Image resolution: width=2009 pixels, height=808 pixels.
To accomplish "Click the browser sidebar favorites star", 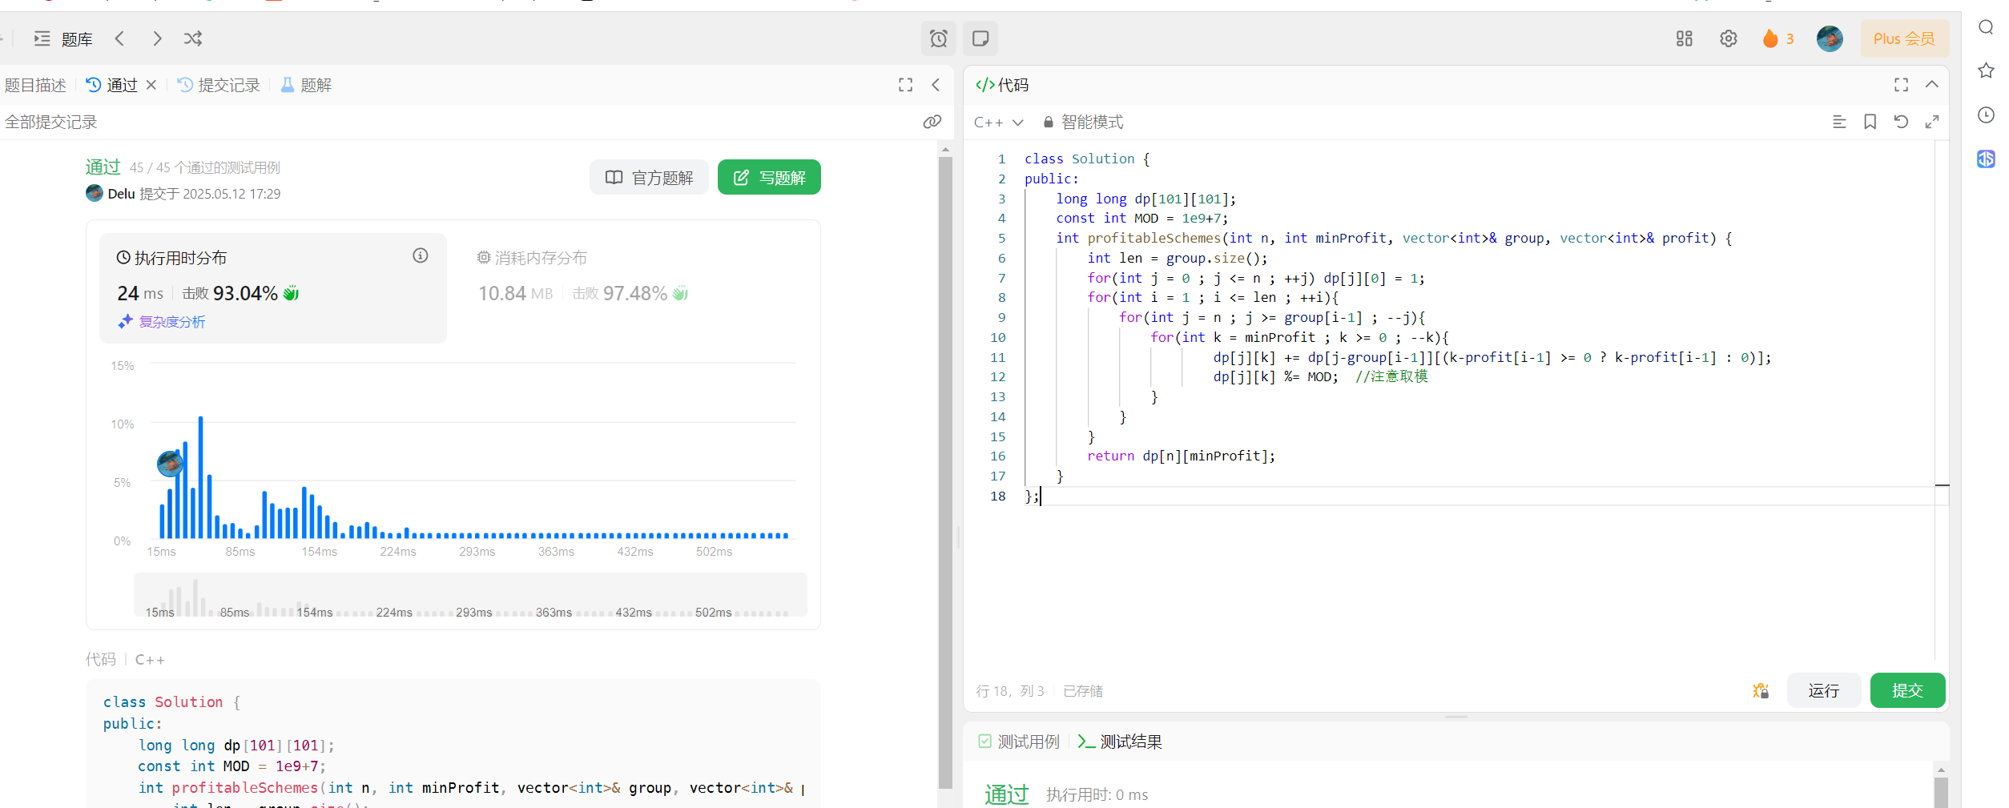I will tap(1986, 70).
